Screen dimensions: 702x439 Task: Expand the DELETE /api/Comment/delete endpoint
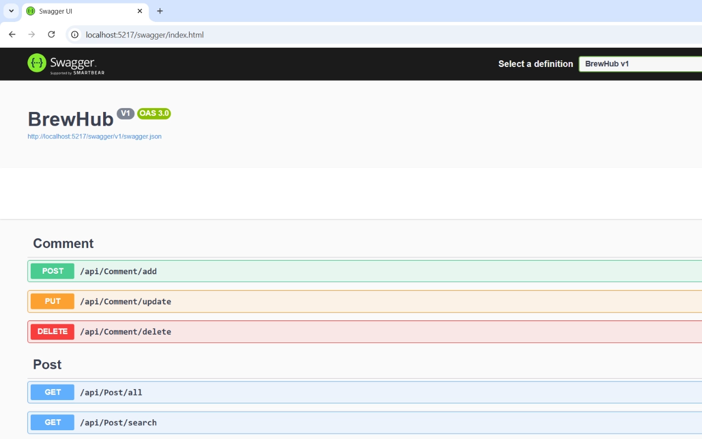pos(126,331)
